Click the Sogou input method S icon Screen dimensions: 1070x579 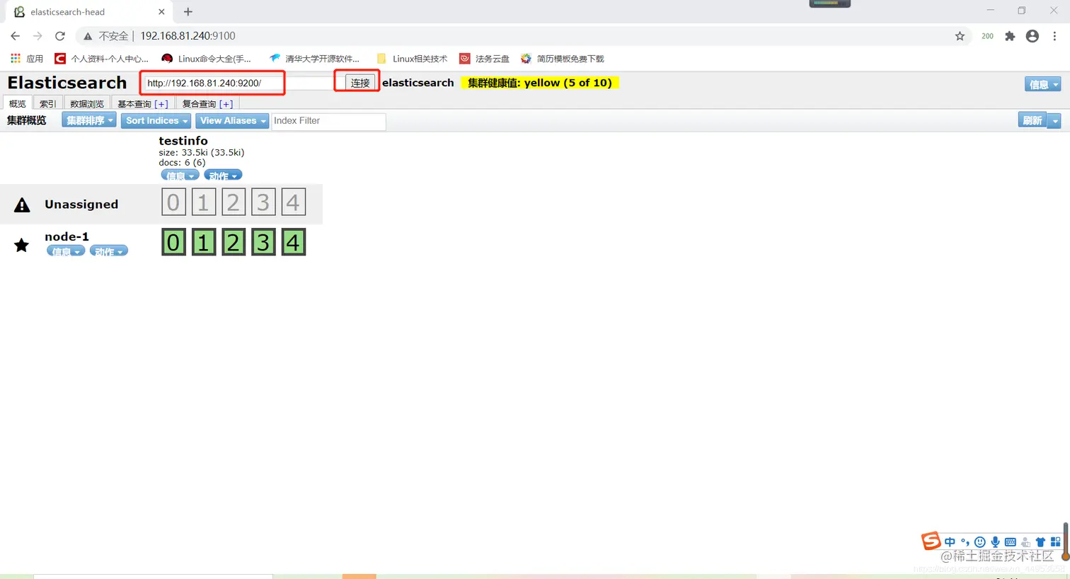(x=931, y=541)
